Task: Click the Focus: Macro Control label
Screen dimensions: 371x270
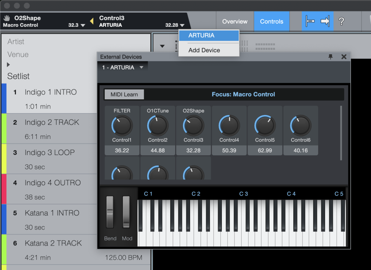Action: click(243, 94)
